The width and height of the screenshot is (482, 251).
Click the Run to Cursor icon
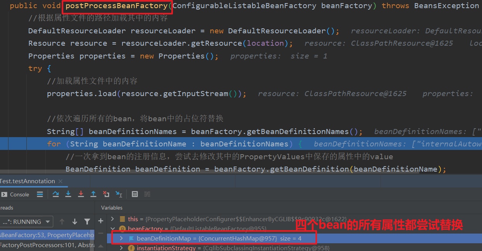[119, 194]
